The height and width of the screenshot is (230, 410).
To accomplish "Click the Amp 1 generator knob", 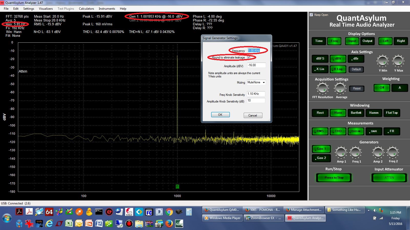I will pyautogui.click(x=341, y=152).
